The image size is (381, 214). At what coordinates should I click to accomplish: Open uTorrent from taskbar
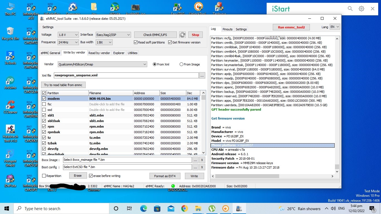[212, 208]
